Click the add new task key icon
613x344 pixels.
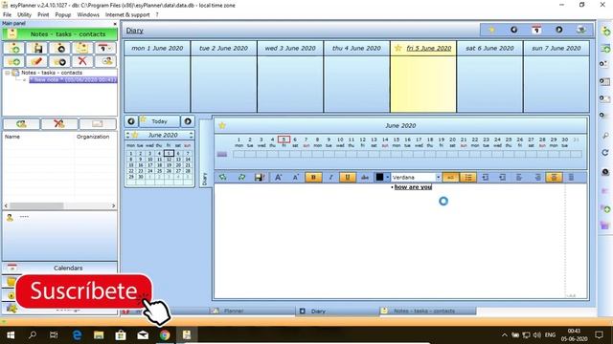click(14, 61)
